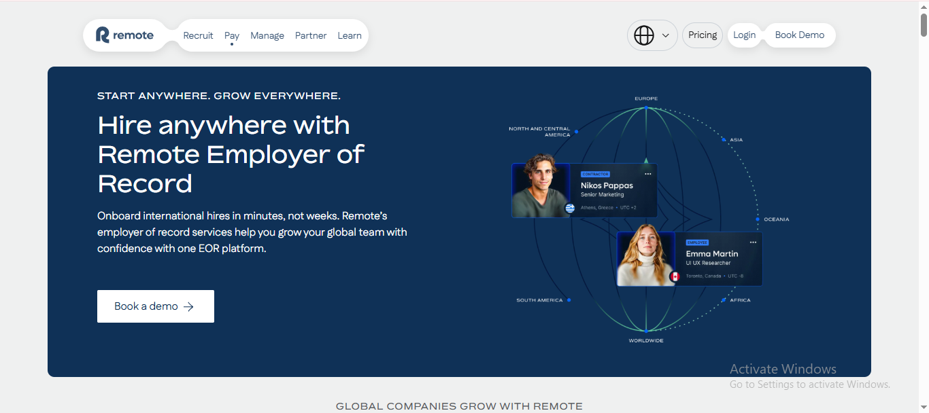Click the Emma Martin name
929x413 pixels.
click(x=712, y=254)
